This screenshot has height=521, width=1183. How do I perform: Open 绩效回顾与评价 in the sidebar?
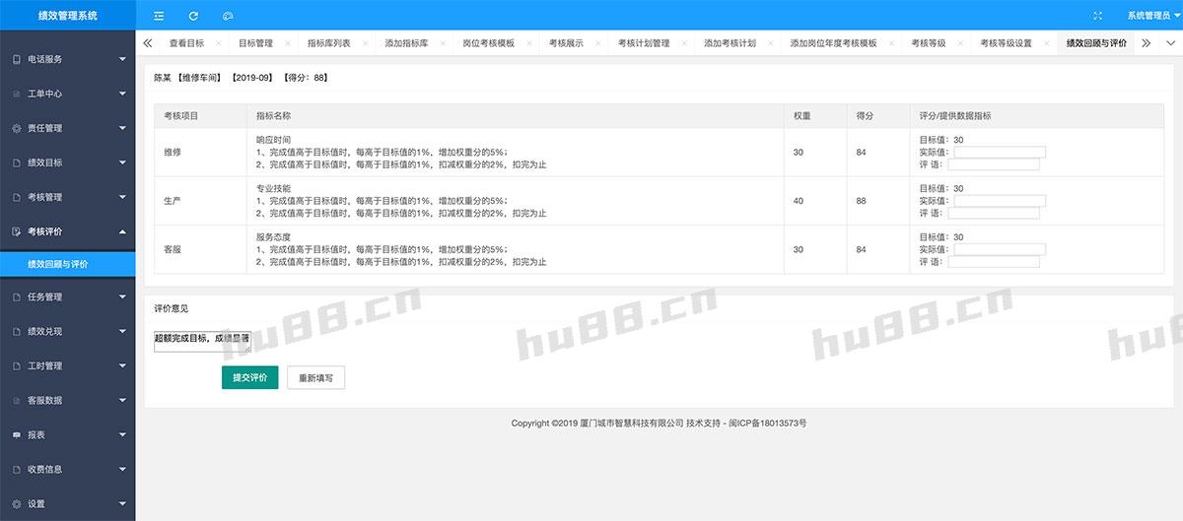tap(67, 264)
